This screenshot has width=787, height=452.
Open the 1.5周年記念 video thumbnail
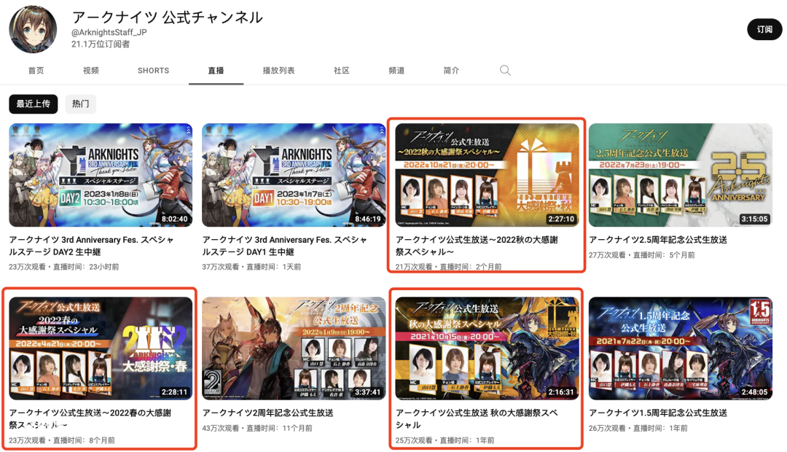(x=680, y=348)
